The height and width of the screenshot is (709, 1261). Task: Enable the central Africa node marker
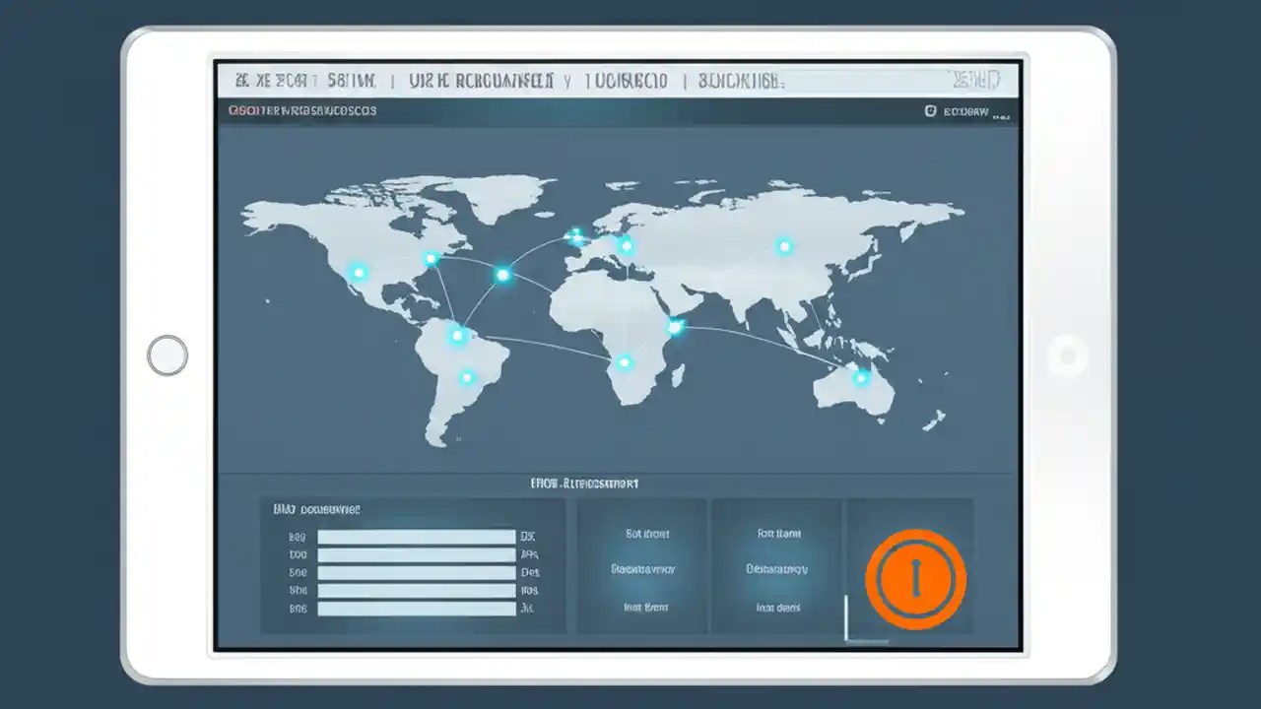pos(623,362)
